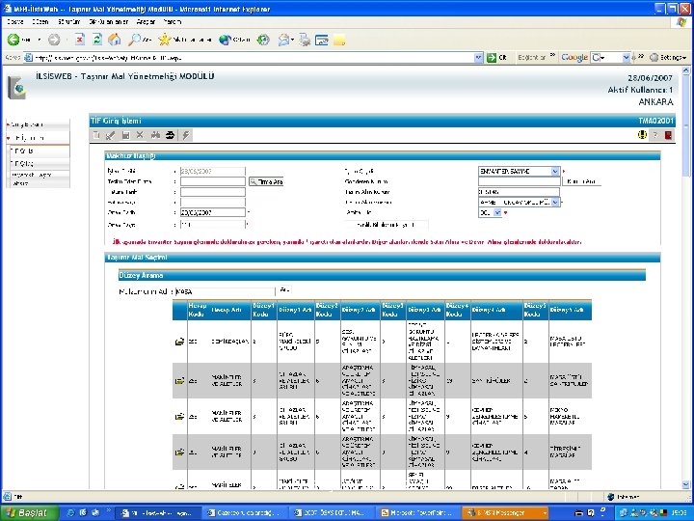This screenshot has height=521, width=694.
Task: Click the vertical scrollbar up arrow
Action: click(x=686, y=70)
